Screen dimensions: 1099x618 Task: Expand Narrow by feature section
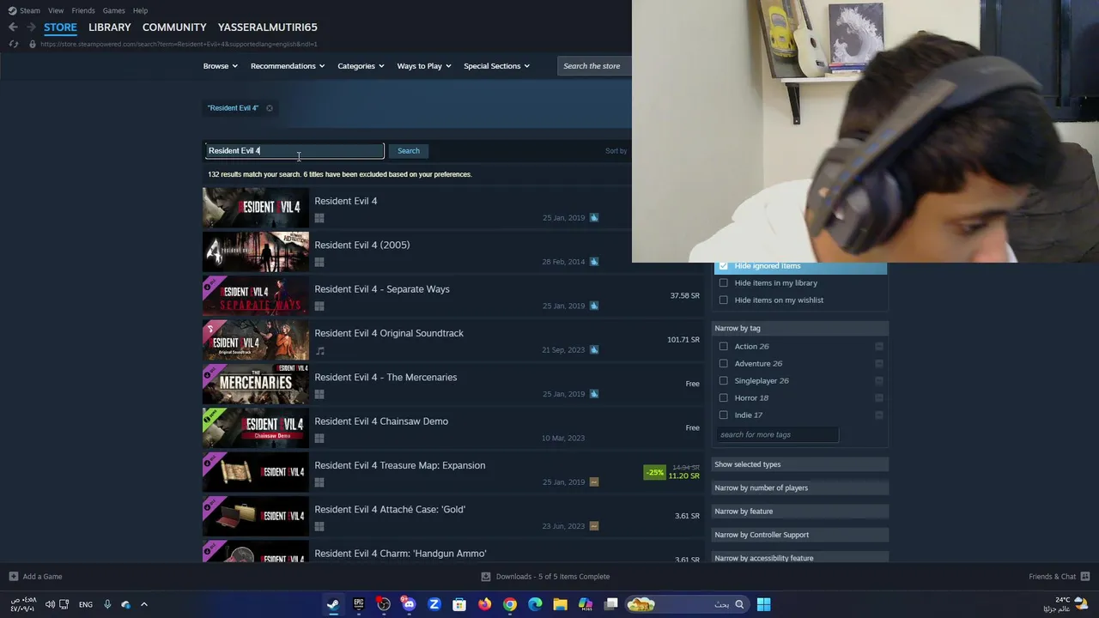(800, 512)
